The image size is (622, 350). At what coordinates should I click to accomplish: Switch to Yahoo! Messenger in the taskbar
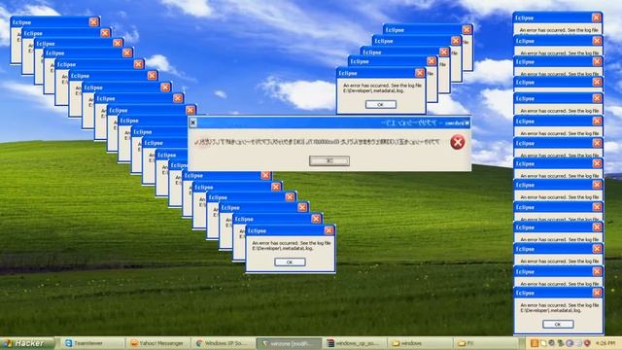[158, 343]
